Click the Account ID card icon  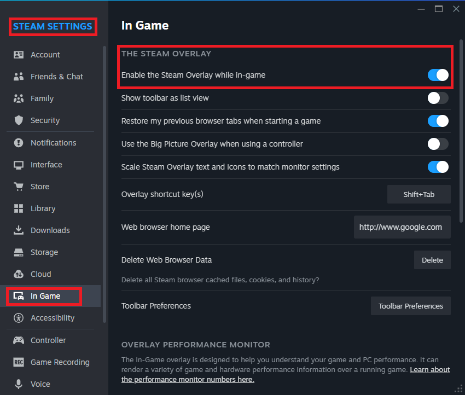tap(19, 55)
